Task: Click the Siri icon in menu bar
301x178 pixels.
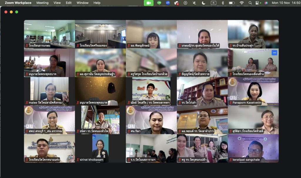Action: (266, 3)
